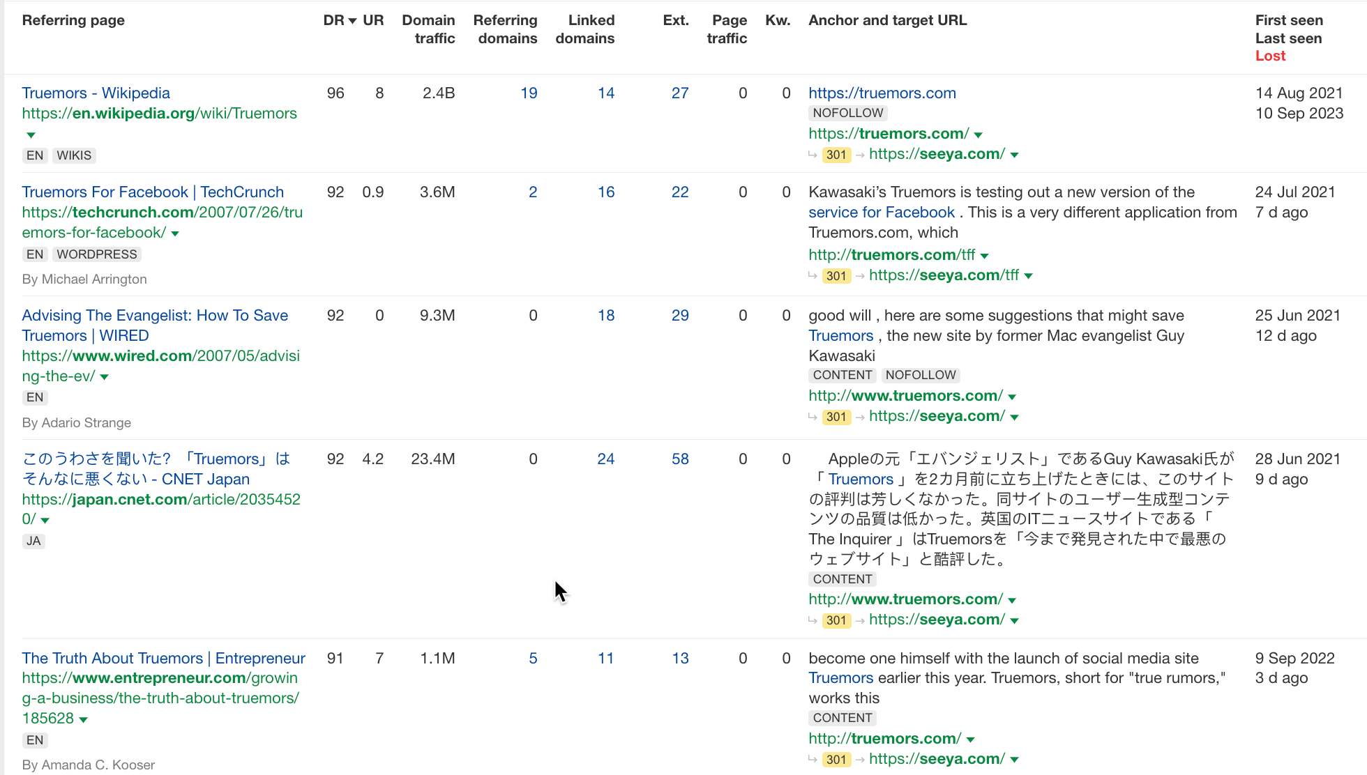Screen dimensions: 1367x775
Task: Open linked domains count 14
Action: pyautogui.click(x=606, y=93)
